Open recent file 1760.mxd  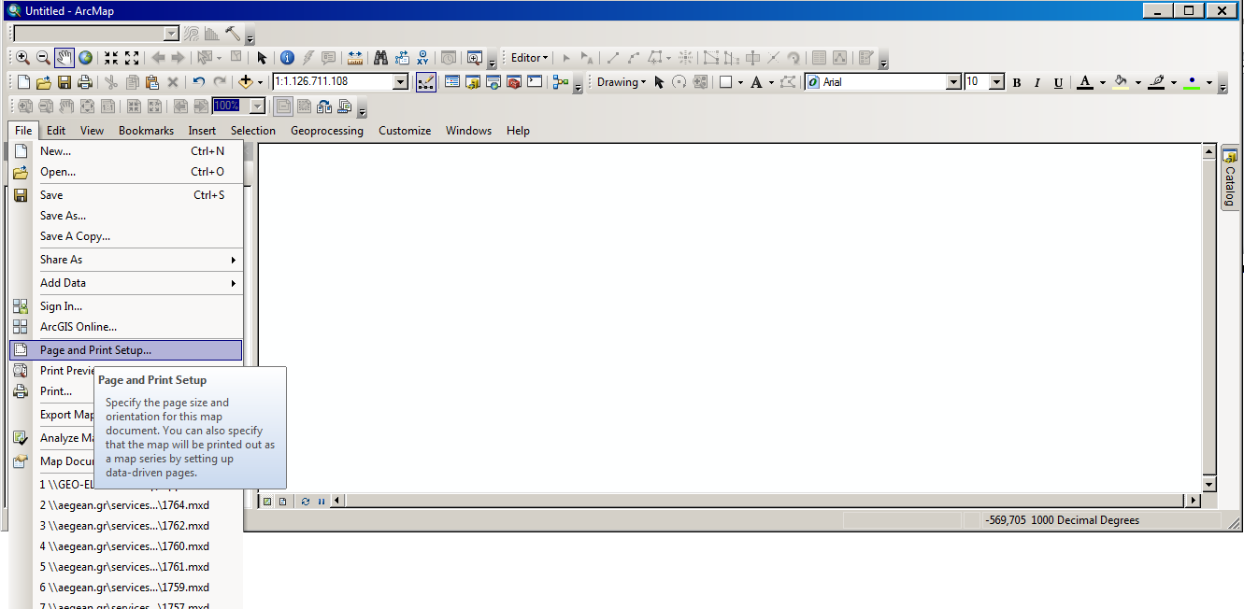126,546
